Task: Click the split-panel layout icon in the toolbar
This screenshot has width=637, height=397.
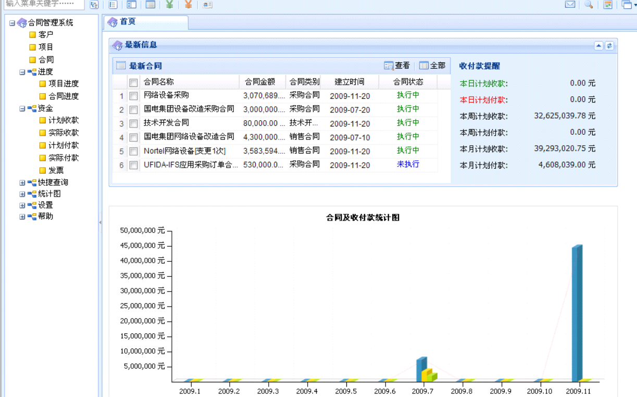Action: 132,5
